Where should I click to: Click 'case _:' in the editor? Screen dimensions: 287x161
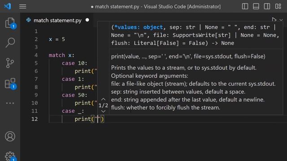click(73, 111)
